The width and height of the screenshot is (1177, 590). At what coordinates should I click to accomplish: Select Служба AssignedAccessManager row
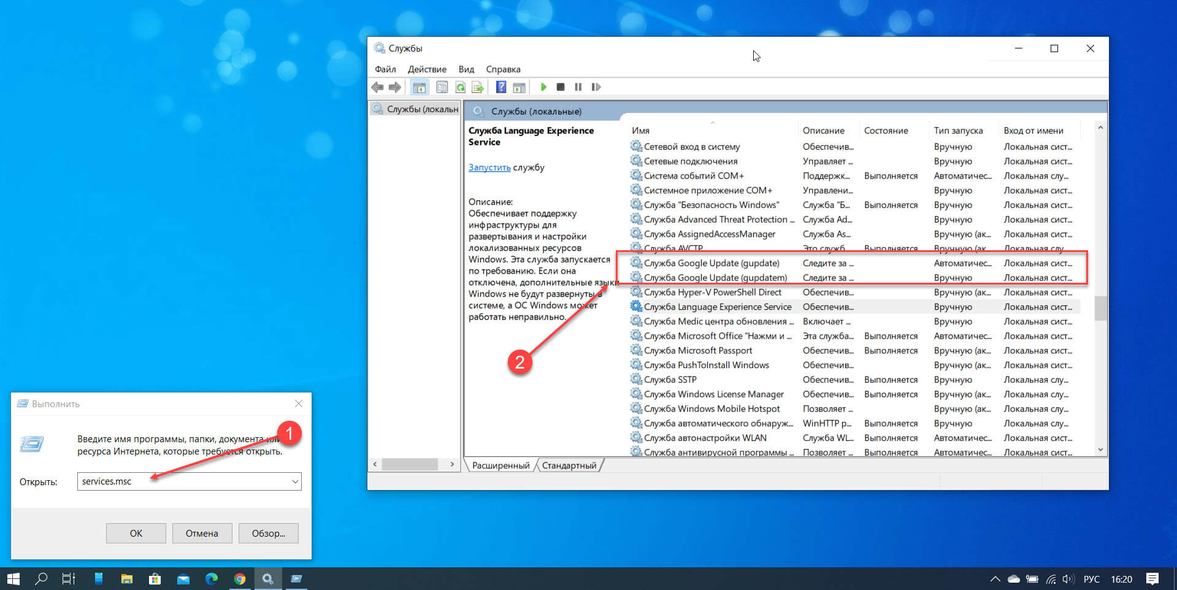[854, 234]
